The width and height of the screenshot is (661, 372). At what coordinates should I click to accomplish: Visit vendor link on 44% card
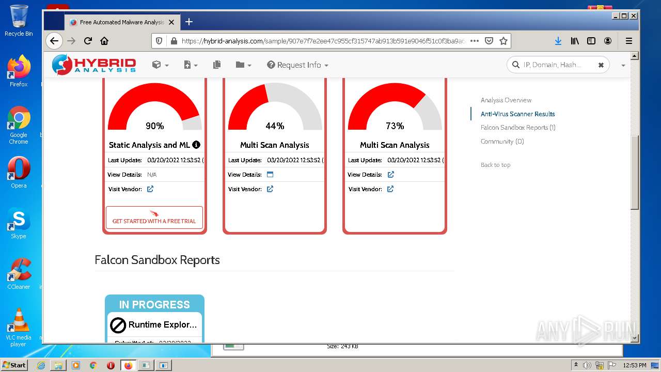pos(270,189)
